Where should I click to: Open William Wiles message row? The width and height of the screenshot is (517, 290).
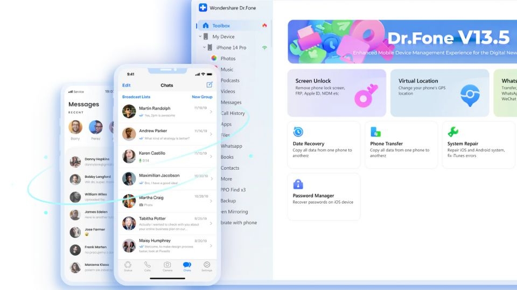92,197
